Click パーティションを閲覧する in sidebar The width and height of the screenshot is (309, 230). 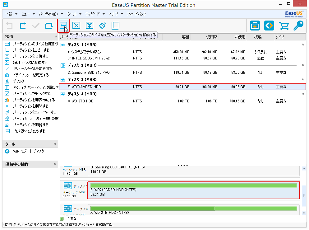(31, 125)
